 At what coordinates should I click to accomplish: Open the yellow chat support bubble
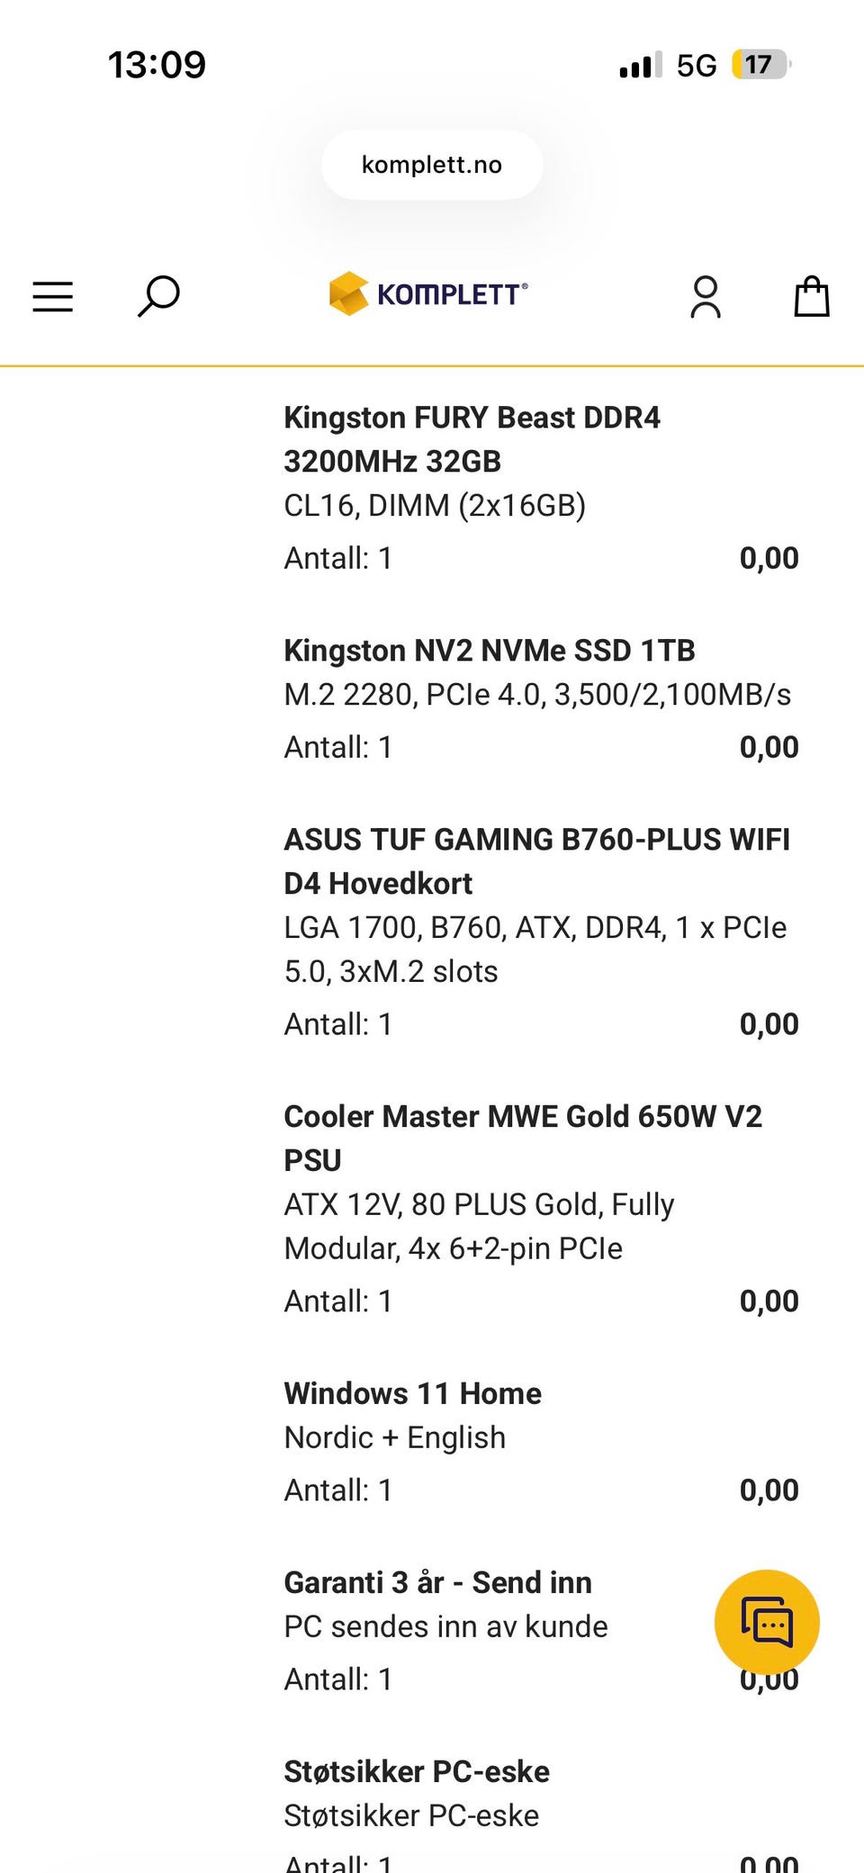point(767,1622)
